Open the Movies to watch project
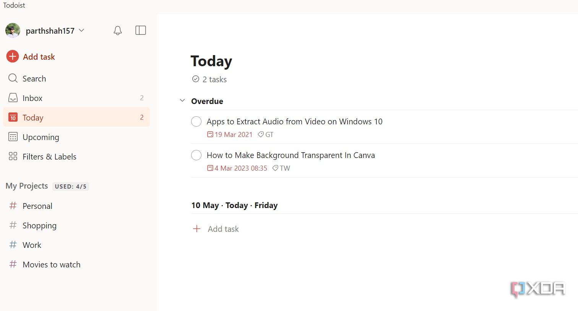578x311 pixels. pos(51,264)
